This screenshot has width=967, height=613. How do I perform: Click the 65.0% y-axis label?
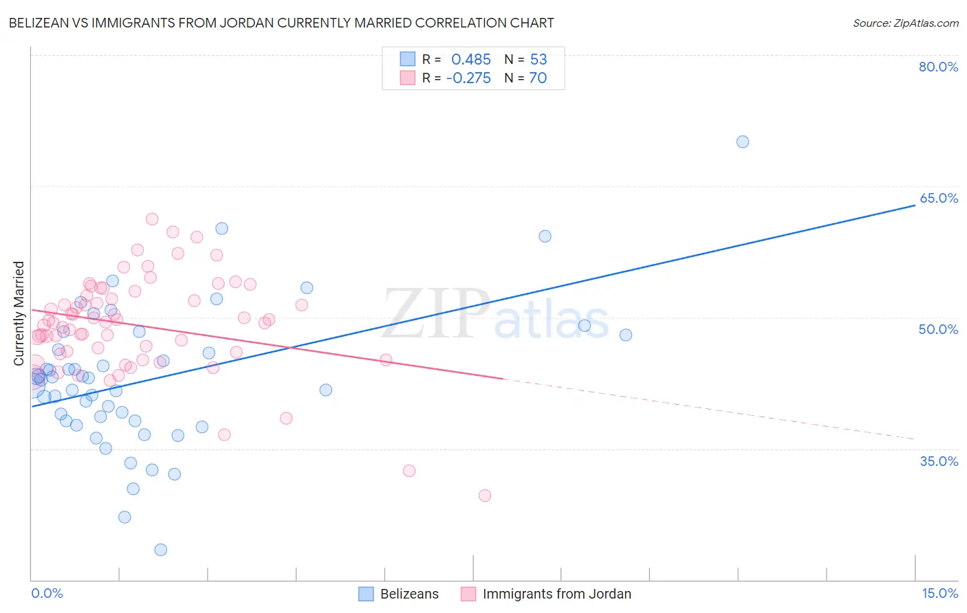[x=939, y=198]
